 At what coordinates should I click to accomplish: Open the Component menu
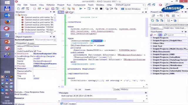pyautogui.click(x=79, y=5)
